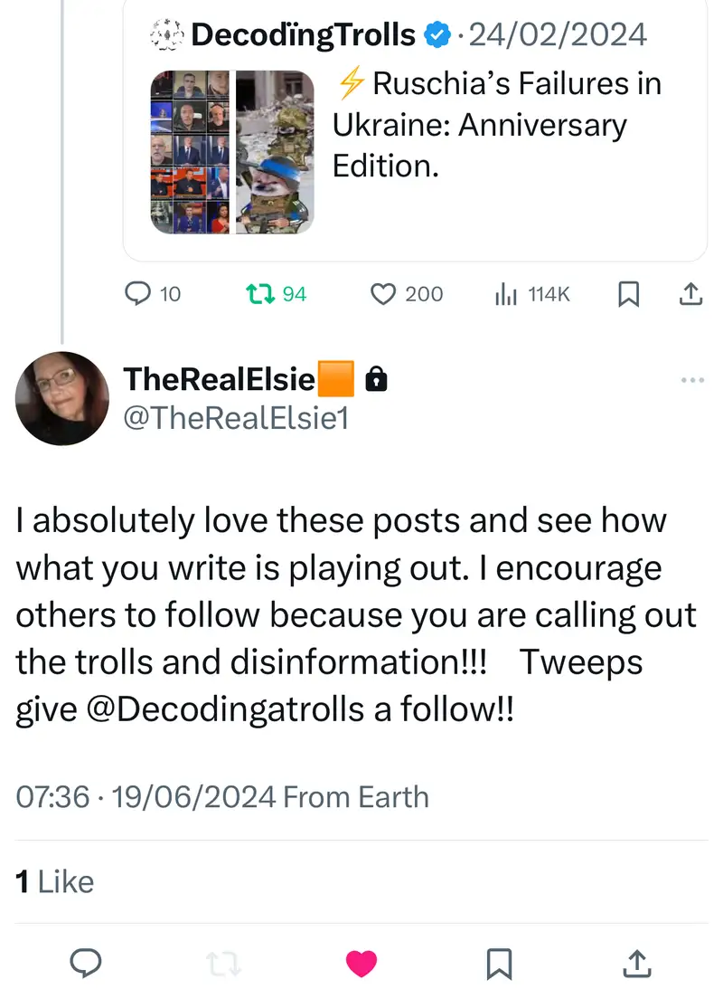This screenshot has height=989, width=723.
Task: Click the 07:36 · 19/06/2024 timestamp
Action: (146, 797)
